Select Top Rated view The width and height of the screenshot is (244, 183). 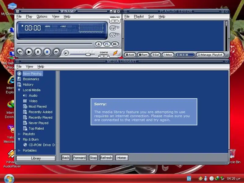(36, 128)
